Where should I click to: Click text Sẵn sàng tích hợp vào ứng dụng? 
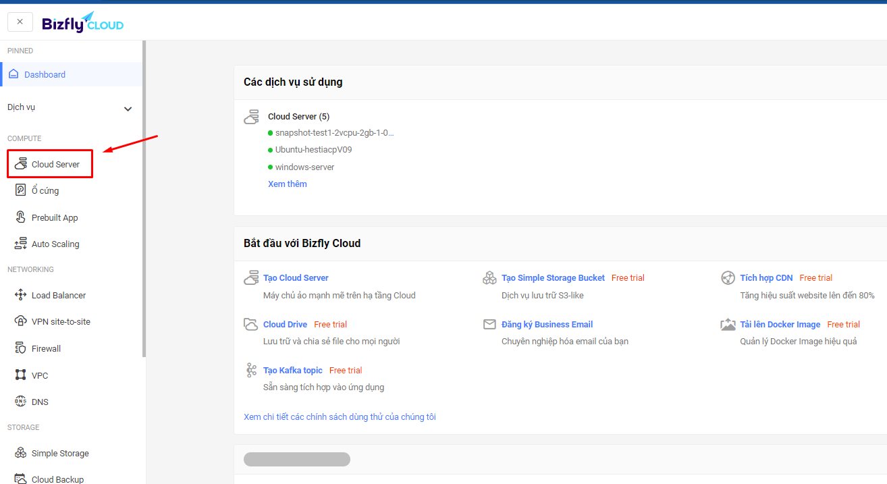pyautogui.click(x=323, y=387)
